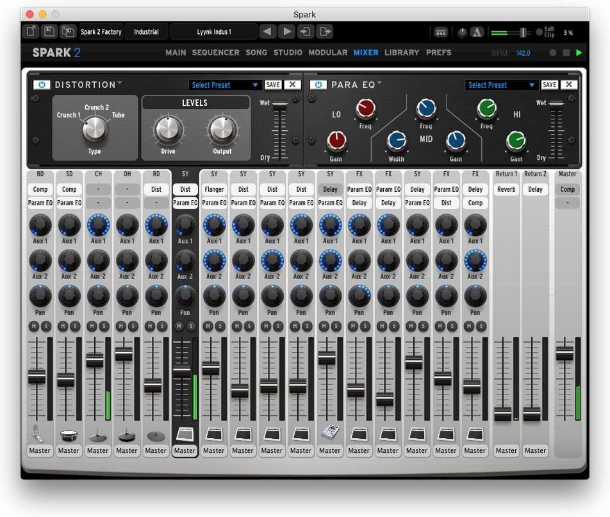Open the Spark 2 Factory bank selector
Image resolution: width=610 pixels, height=517 pixels.
101,32
